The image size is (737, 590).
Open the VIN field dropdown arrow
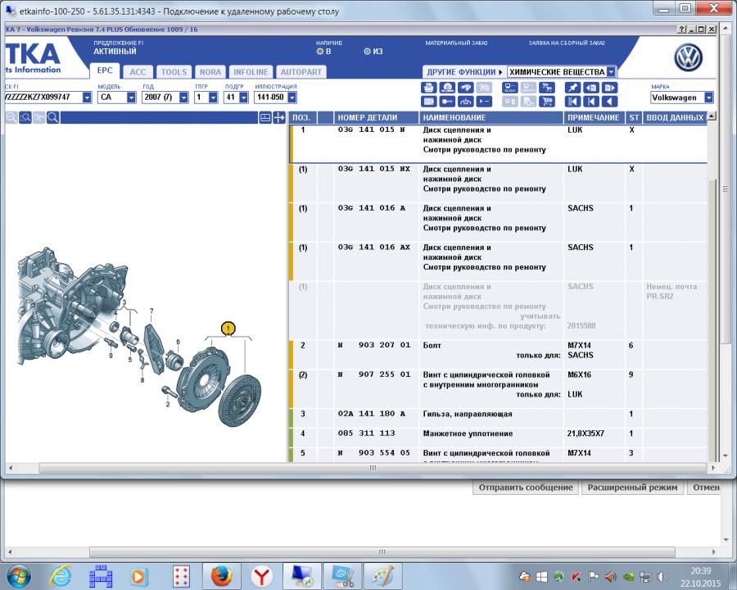coord(87,98)
